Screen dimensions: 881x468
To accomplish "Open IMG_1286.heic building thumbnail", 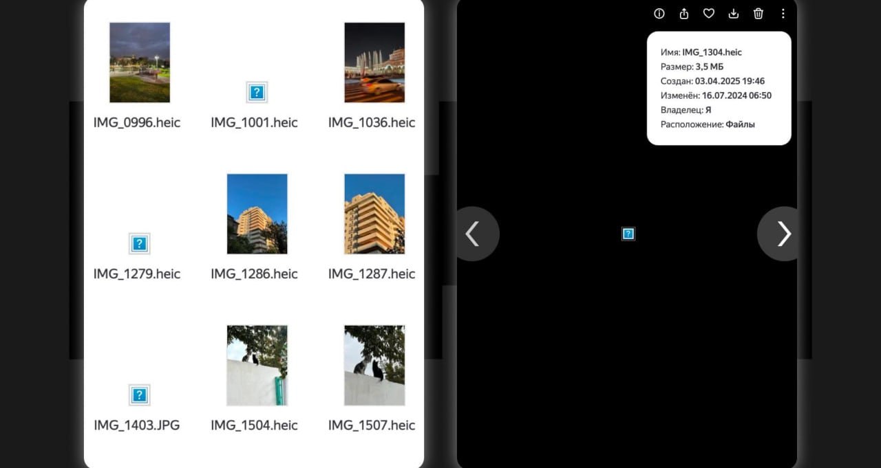I will 257,214.
